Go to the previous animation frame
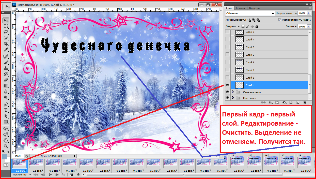The height and width of the screenshot is (179, 316). (x=43, y=175)
